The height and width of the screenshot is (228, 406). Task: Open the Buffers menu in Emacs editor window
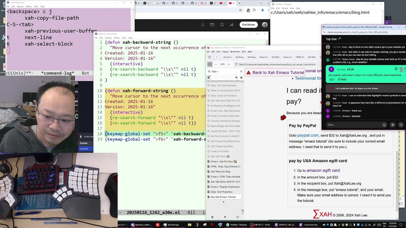point(117,38)
